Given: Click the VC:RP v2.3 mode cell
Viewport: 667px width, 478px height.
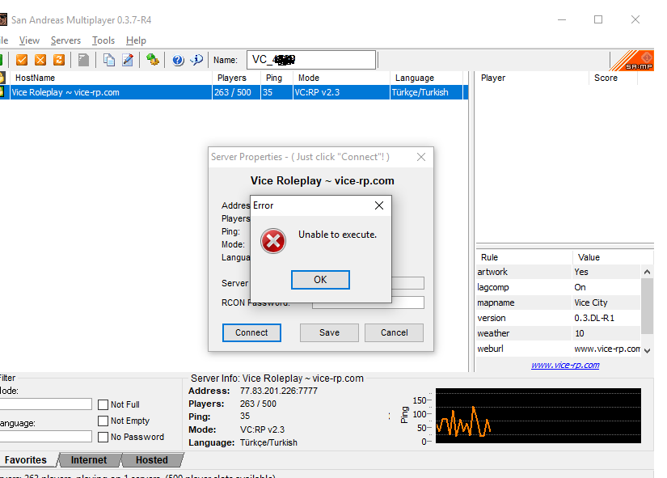Looking at the screenshot, I should pos(341,92).
